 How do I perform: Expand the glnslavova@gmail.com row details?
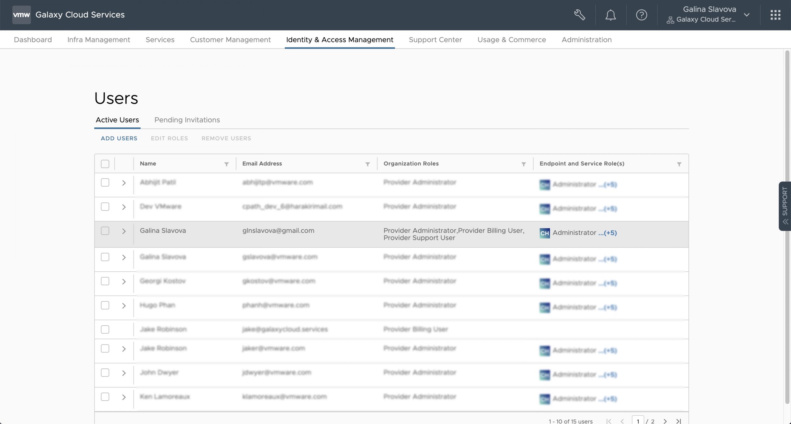point(124,231)
